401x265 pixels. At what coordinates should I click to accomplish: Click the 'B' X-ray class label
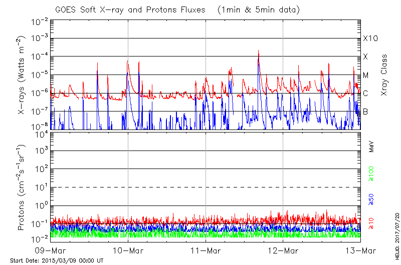[365, 111]
